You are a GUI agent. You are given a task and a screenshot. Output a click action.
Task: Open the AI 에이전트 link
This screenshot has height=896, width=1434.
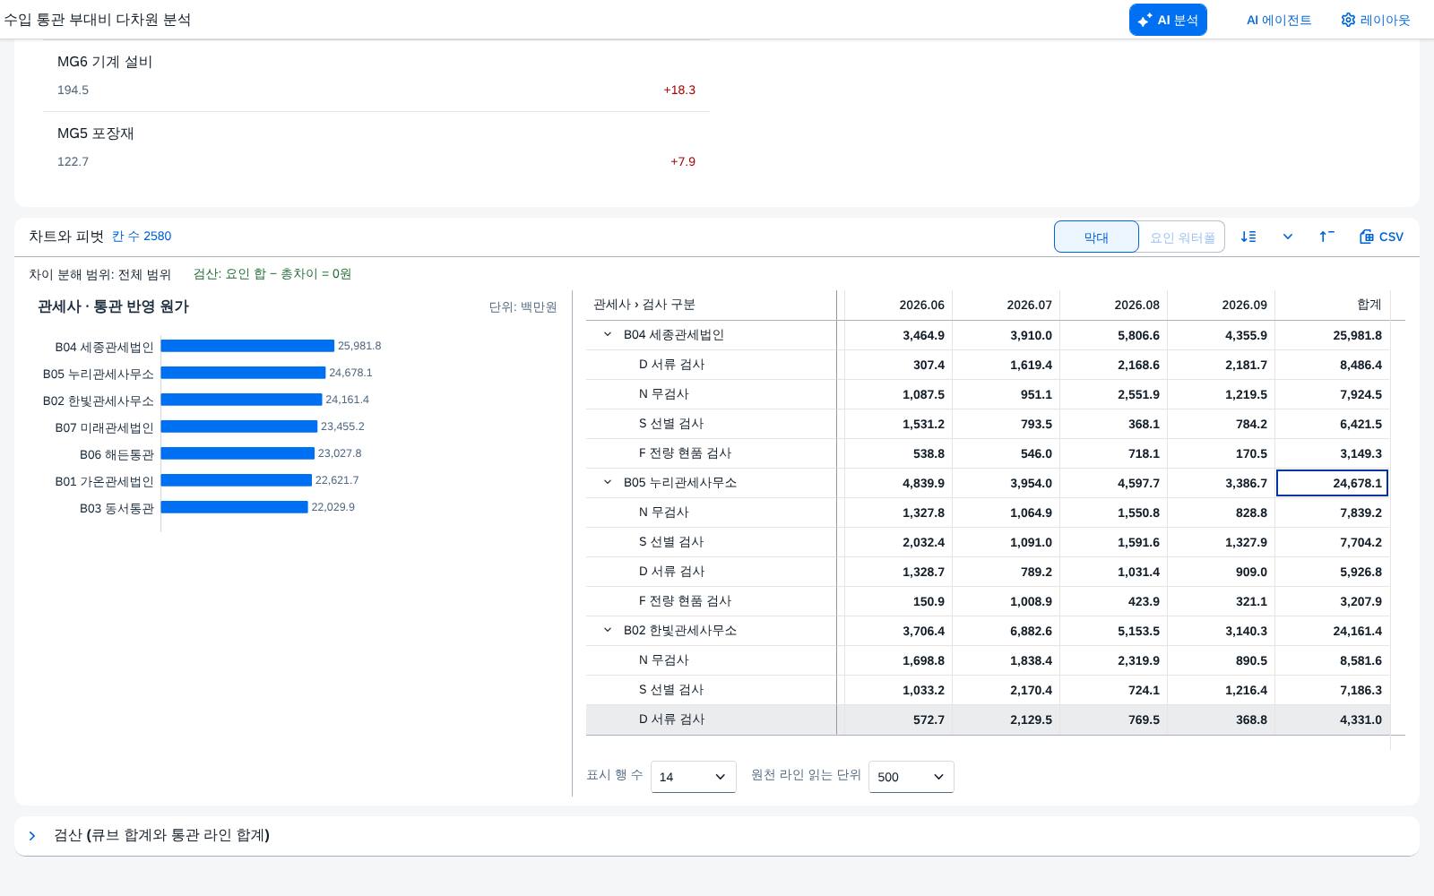(1279, 20)
